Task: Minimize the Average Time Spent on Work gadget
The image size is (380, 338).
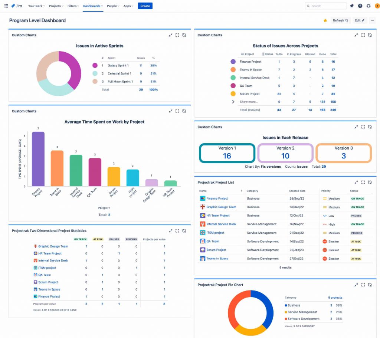Action: click(x=170, y=111)
